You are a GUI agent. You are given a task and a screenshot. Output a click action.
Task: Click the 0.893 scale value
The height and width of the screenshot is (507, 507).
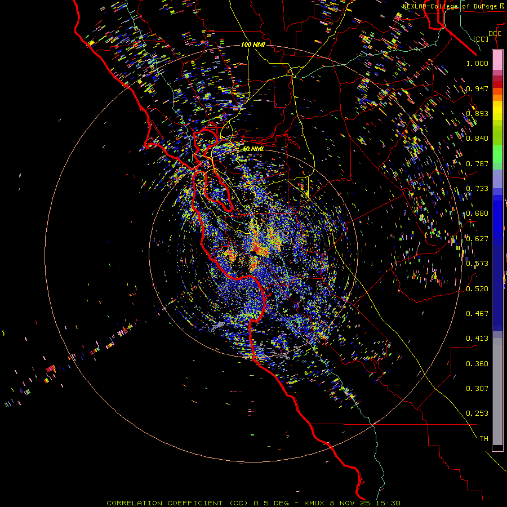point(477,113)
